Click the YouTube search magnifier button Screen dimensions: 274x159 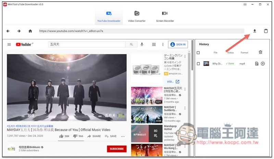(131, 45)
